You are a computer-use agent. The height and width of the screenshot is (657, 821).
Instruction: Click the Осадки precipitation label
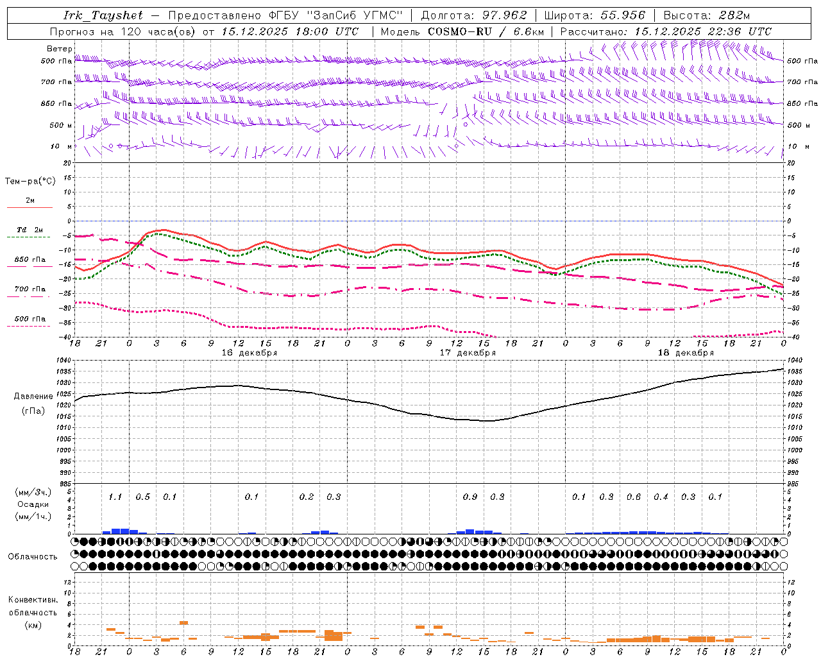tap(33, 504)
